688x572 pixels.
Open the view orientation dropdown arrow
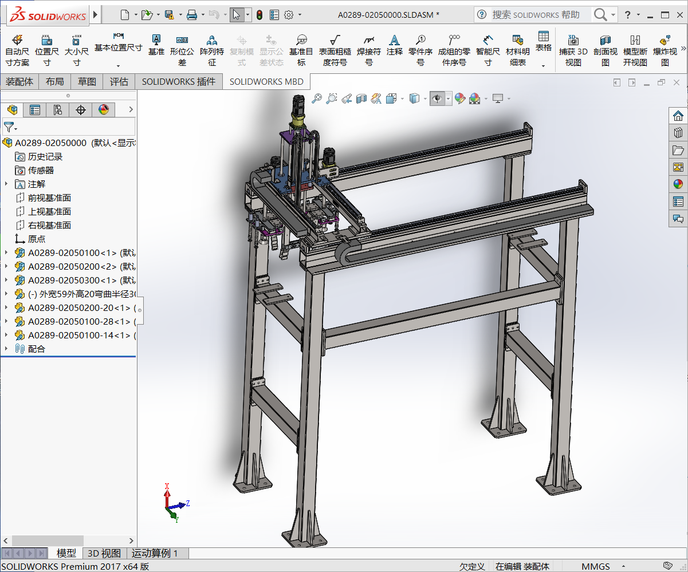coord(402,98)
